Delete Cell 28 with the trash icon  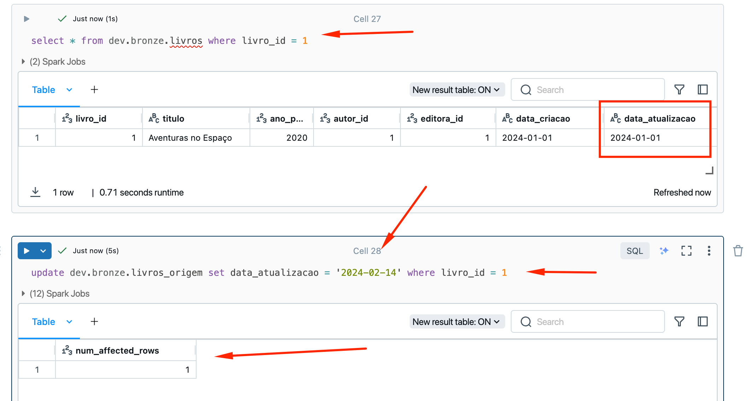click(x=738, y=251)
